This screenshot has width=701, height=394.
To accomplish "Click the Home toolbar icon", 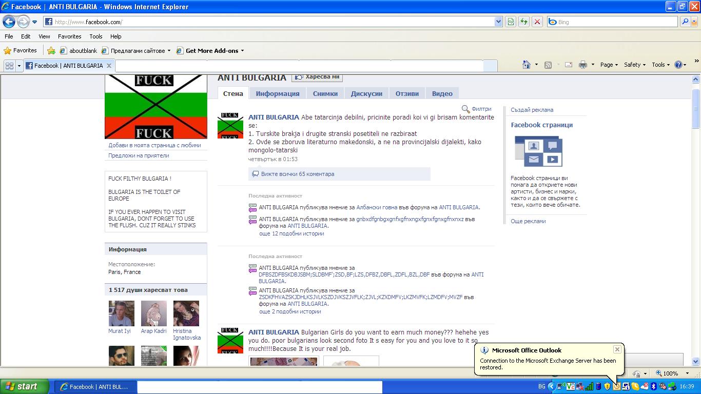I will coord(526,65).
